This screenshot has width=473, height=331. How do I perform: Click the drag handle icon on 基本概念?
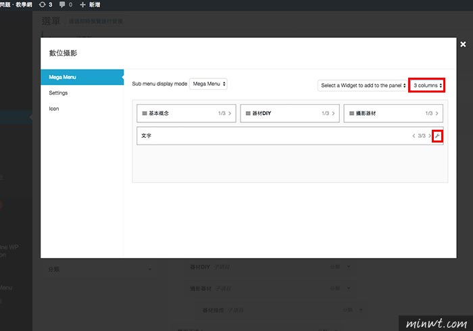[x=145, y=113]
